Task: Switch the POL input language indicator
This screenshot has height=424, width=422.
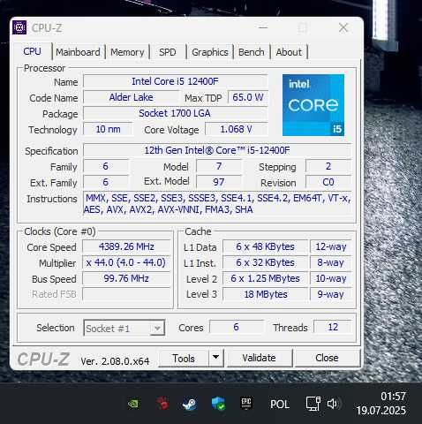Action: click(279, 404)
